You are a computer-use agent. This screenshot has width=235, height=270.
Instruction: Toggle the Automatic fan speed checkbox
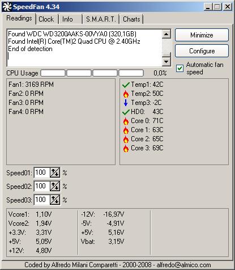click(180, 68)
